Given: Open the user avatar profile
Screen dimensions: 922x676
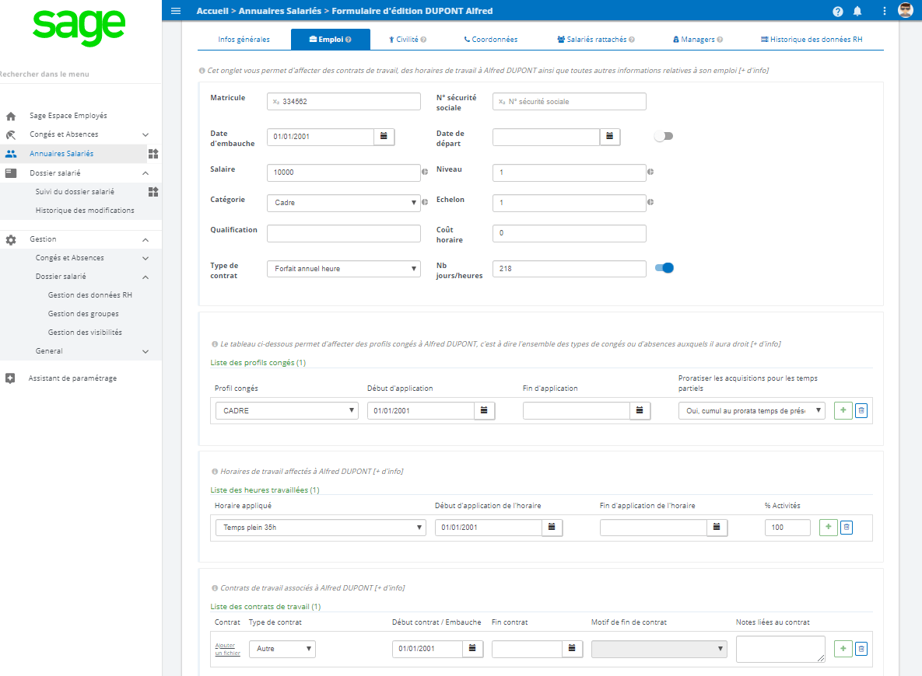Looking at the screenshot, I should 906,10.
